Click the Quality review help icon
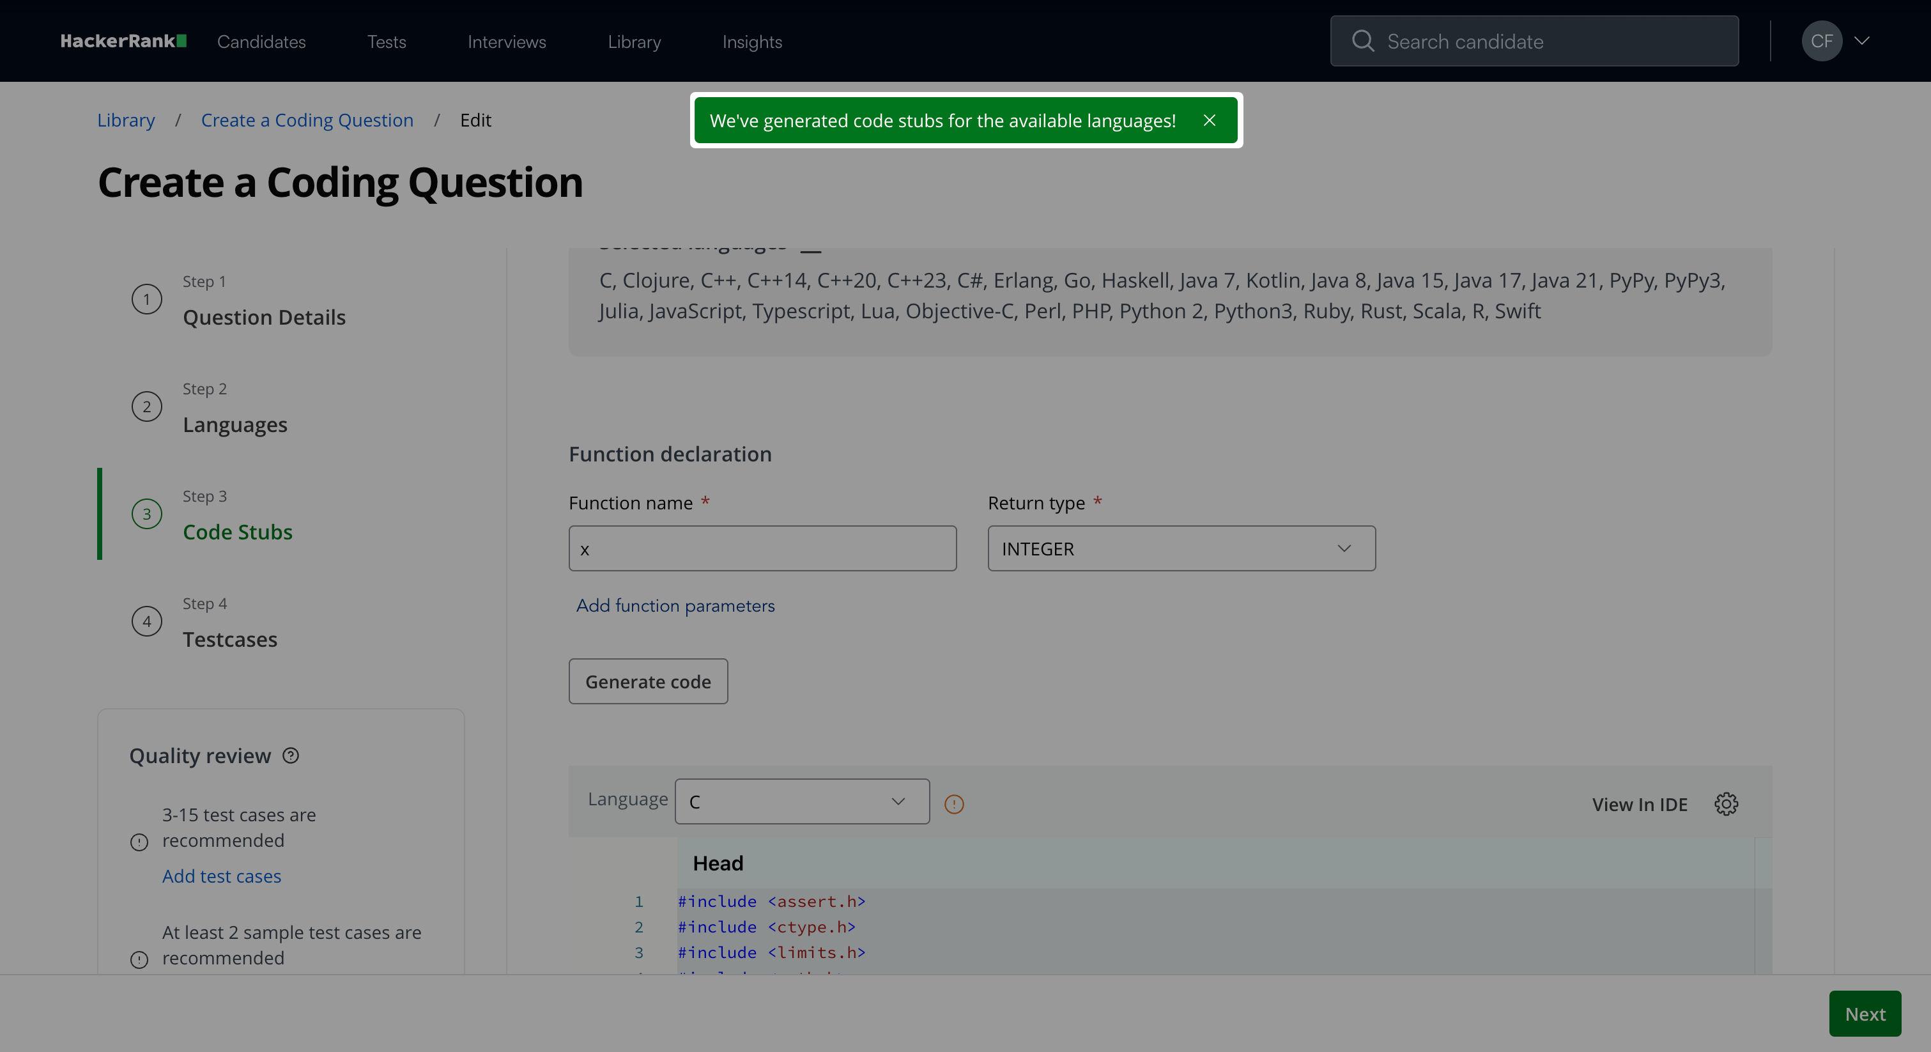 [291, 756]
